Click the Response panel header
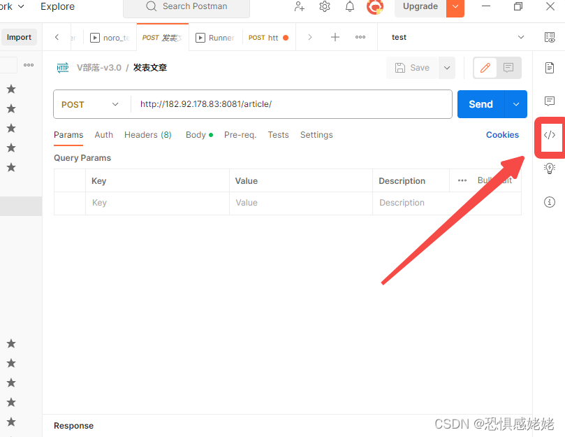Screen dimensions: 565x437 click(73, 426)
